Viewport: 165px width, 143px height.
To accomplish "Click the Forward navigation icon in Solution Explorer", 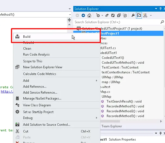I will pos(83,15).
